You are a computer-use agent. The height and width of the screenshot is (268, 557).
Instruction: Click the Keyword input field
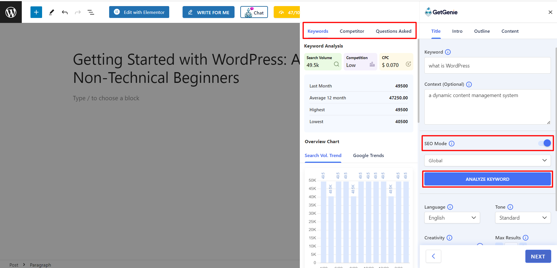click(487, 65)
